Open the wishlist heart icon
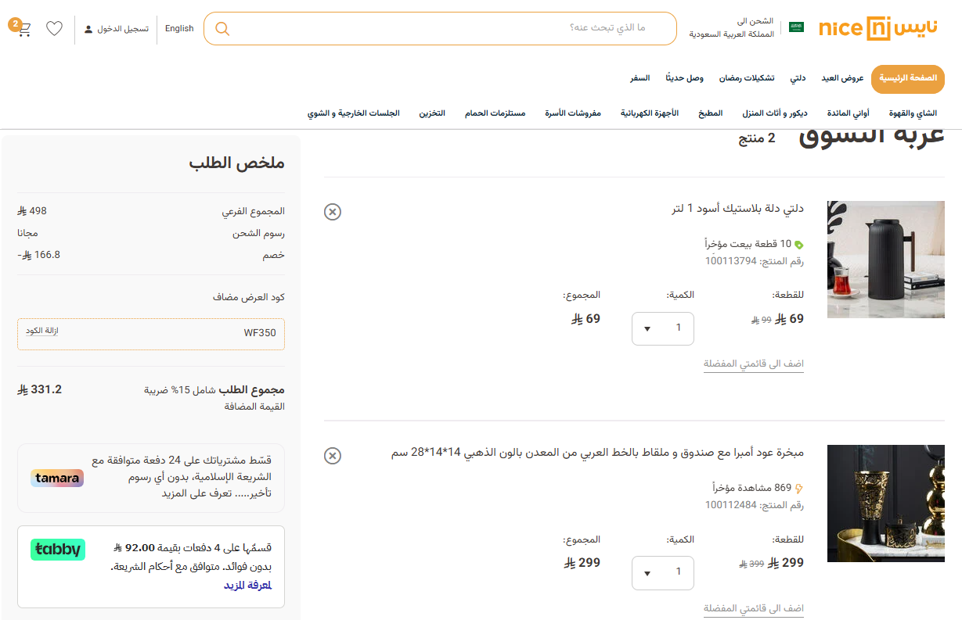This screenshot has height=620, width=962. click(x=54, y=27)
